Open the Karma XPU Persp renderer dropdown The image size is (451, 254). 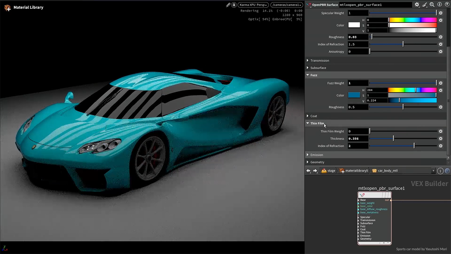(x=253, y=5)
